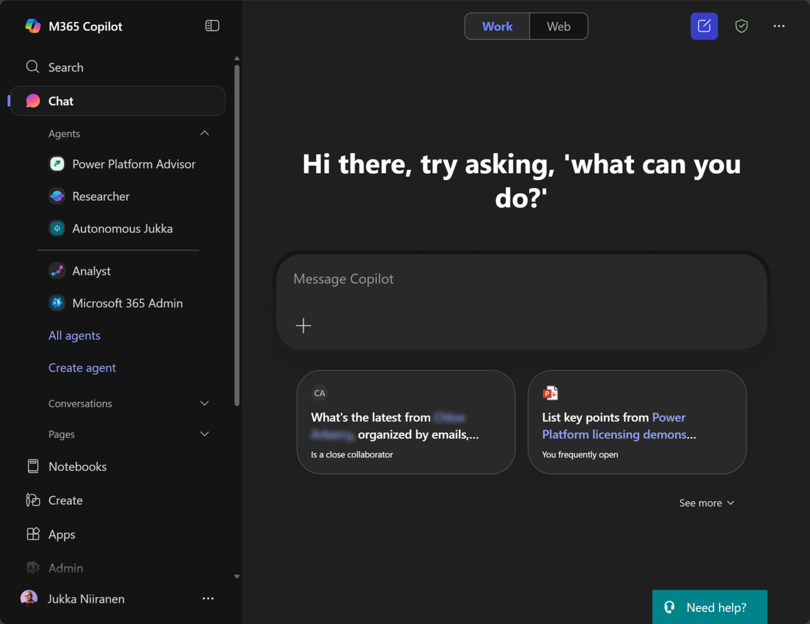Screen dimensions: 810x624
Task: Click the Chat bubble icon
Action: point(33,101)
